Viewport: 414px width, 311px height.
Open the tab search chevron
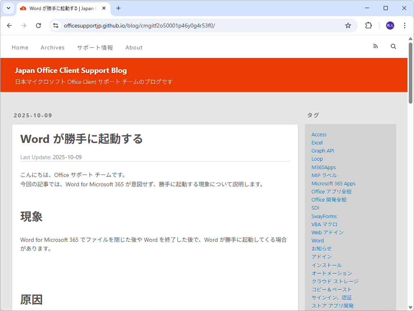tap(8, 8)
